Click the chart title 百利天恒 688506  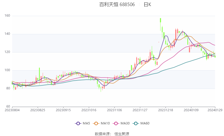pyautogui.click(x=117, y=4)
